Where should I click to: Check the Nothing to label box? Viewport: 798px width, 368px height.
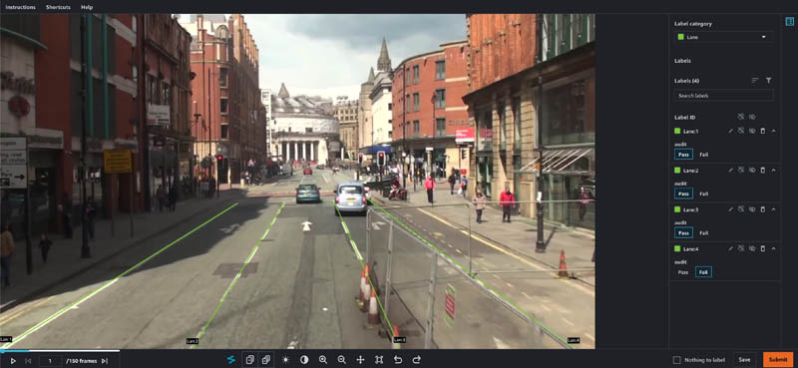pyautogui.click(x=677, y=360)
